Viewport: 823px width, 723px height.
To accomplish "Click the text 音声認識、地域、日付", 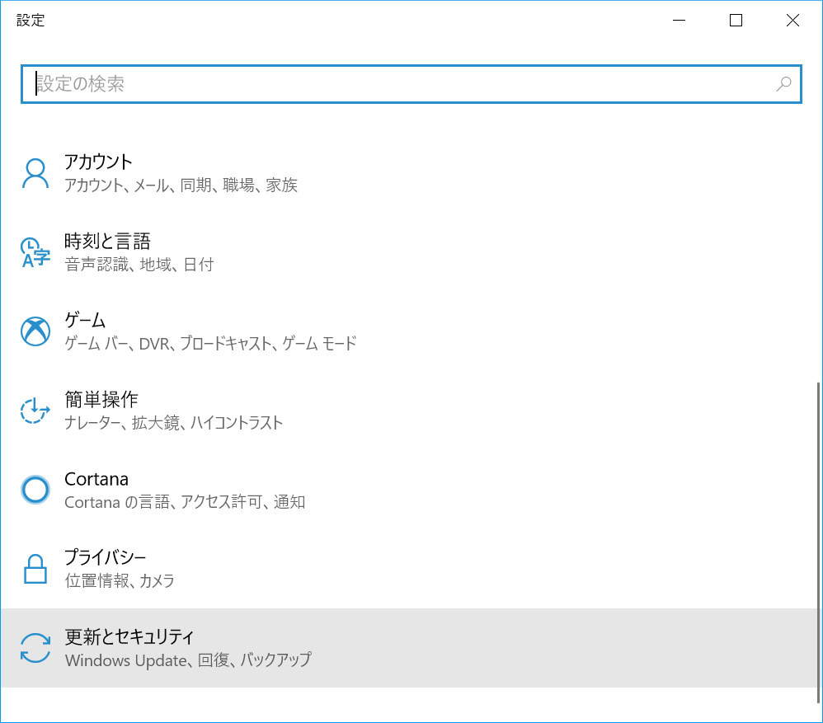I will coord(139,265).
